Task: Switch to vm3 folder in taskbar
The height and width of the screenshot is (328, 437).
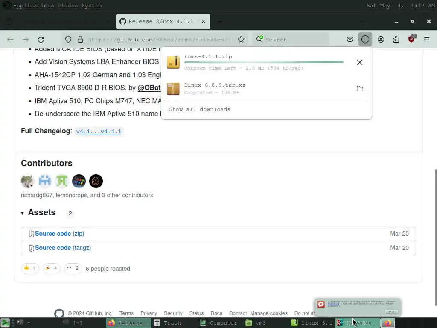Action: pyautogui.click(x=265, y=323)
